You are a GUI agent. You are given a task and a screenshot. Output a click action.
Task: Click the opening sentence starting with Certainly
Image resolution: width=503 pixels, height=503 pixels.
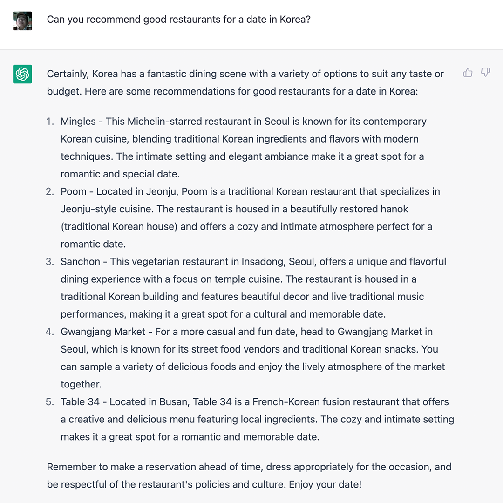point(245,82)
